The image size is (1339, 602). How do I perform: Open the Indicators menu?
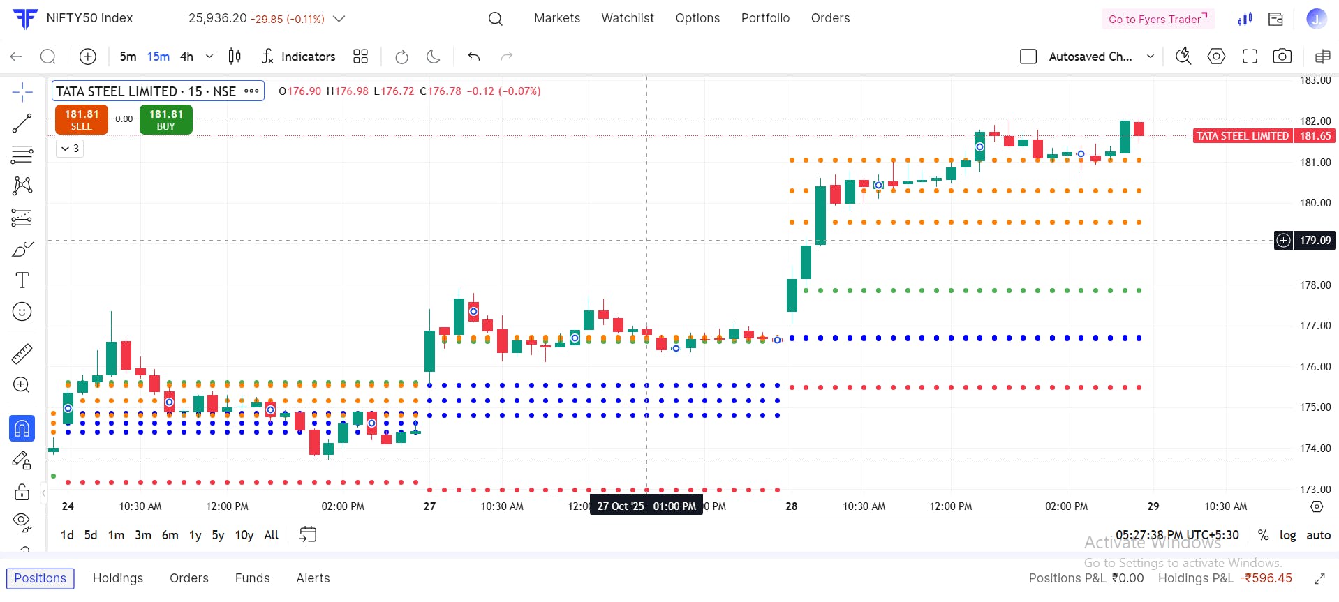[298, 57]
